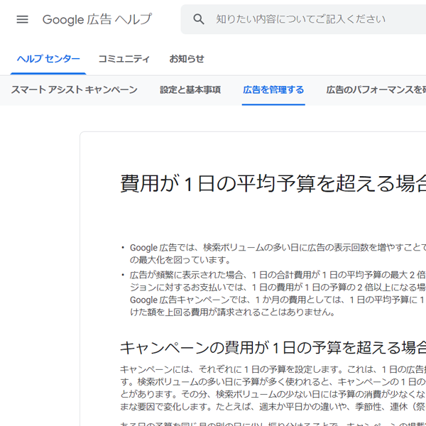Open スマート アシスト キャンペーン category
426x426 pixels.
pyautogui.click(x=74, y=90)
